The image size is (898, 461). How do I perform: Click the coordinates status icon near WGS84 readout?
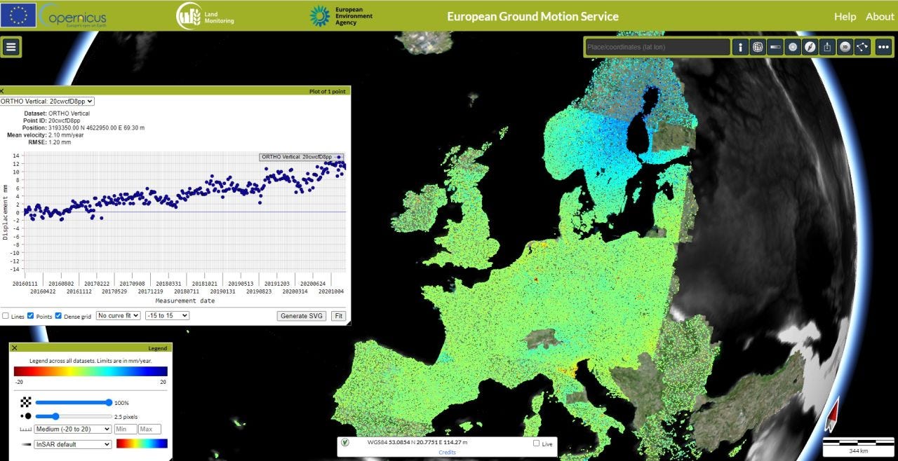pos(344,443)
